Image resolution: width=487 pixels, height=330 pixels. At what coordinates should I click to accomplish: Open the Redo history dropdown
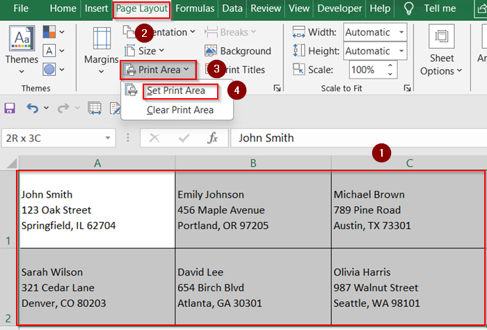click(x=77, y=108)
